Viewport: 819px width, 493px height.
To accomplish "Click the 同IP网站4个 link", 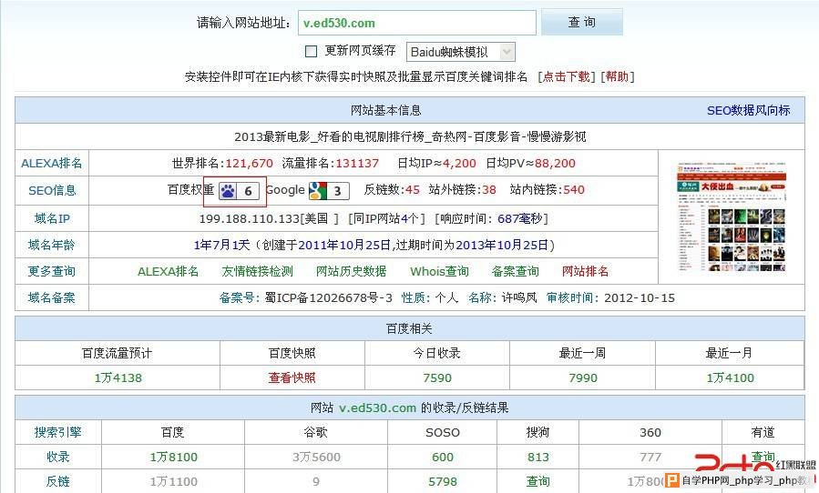I will (386, 218).
